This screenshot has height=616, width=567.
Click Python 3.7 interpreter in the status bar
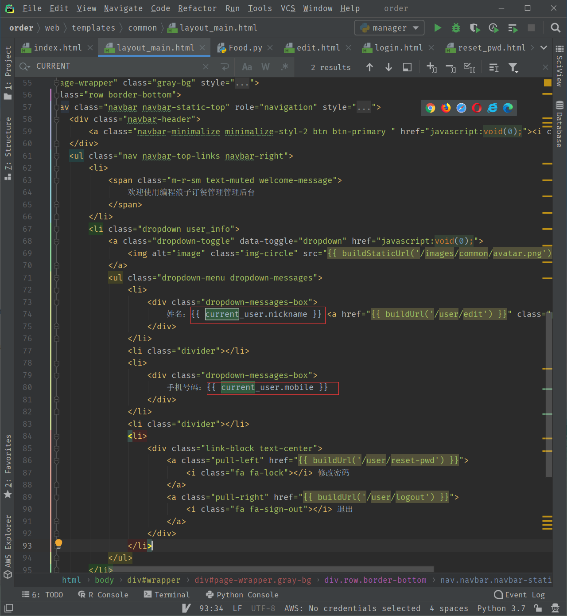tap(501, 608)
